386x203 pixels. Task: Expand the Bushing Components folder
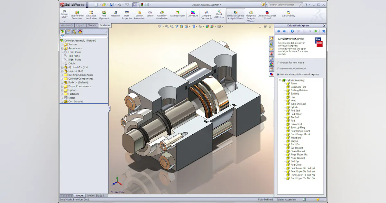pos(62,75)
